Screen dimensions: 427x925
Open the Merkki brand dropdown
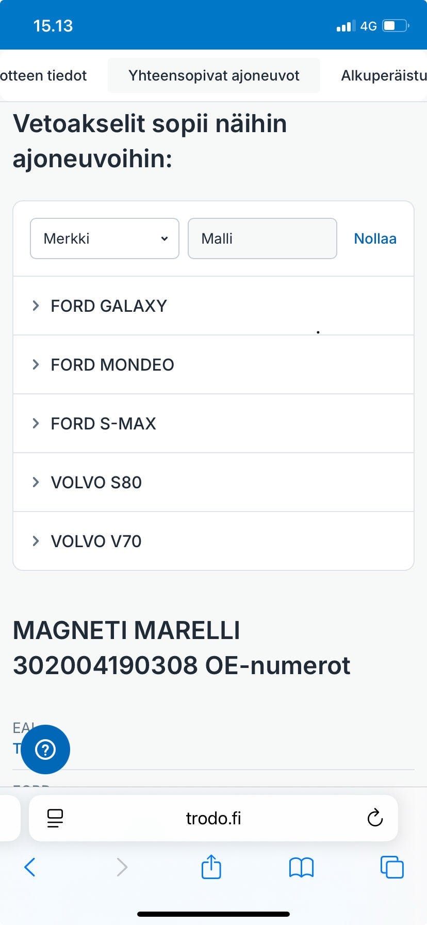[105, 238]
